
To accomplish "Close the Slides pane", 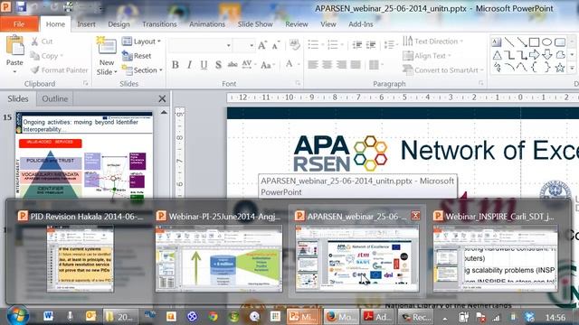I will 162,98.
